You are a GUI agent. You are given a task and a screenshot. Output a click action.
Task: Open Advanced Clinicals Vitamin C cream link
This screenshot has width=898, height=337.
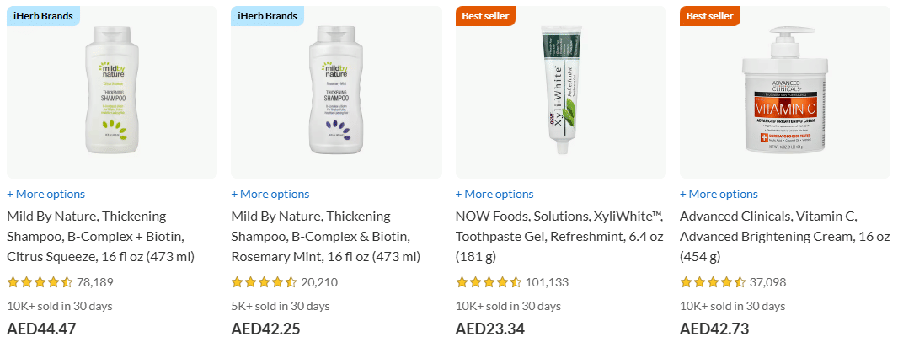pos(775,236)
